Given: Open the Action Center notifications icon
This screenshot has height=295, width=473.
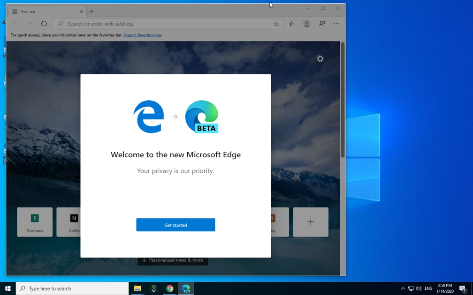Looking at the screenshot, I should pos(463,288).
